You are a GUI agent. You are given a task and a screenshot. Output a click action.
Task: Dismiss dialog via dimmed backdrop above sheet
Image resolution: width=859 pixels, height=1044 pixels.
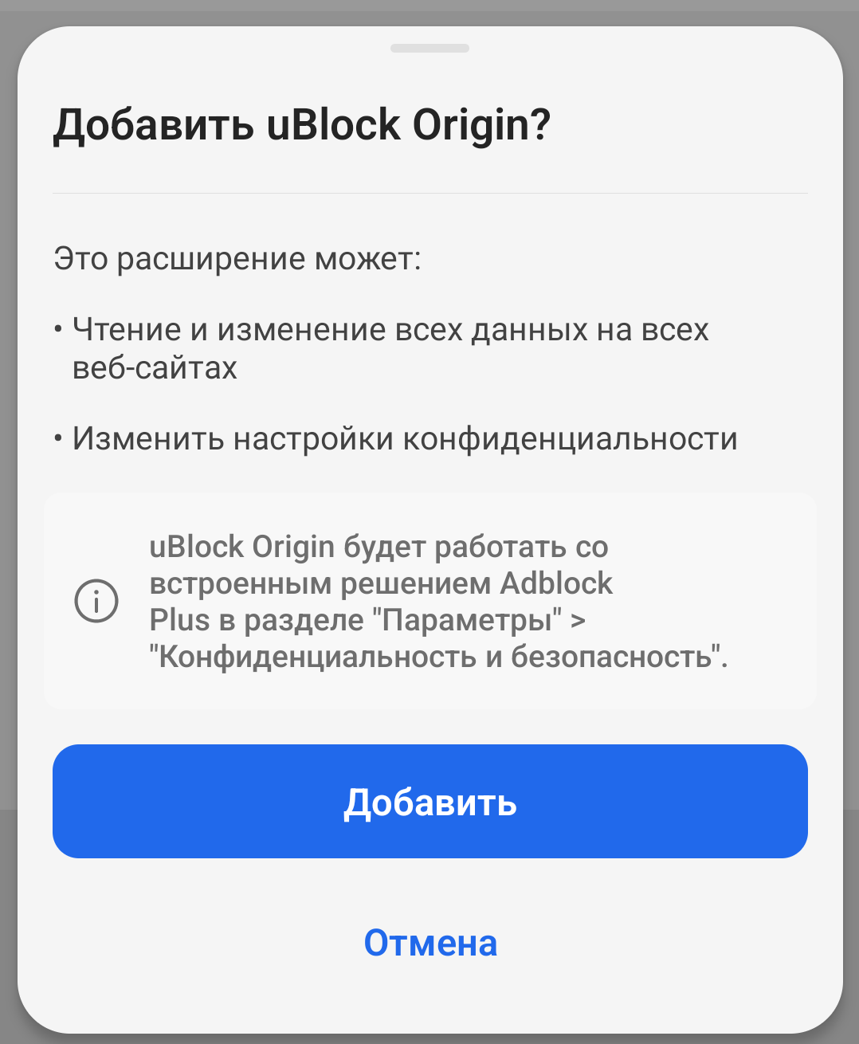[x=430, y=11]
